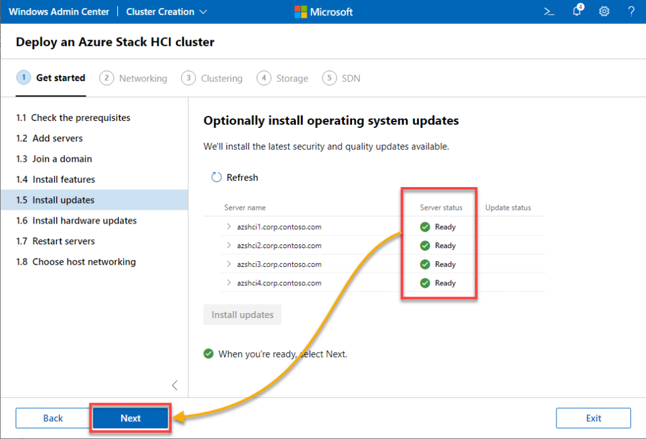
Task: Click the Next button
Action: pyautogui.click(x=131, y=418)
